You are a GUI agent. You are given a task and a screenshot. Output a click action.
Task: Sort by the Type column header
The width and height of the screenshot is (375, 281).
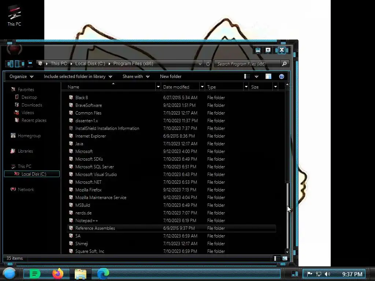tap(224, 87)
